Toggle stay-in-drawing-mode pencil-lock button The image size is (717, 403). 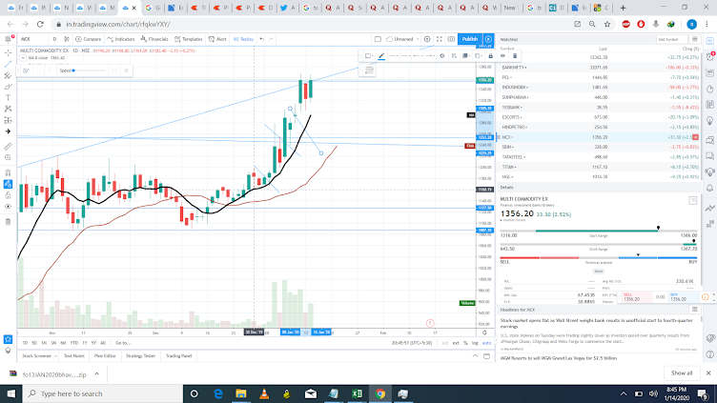[x=8, y=184]
